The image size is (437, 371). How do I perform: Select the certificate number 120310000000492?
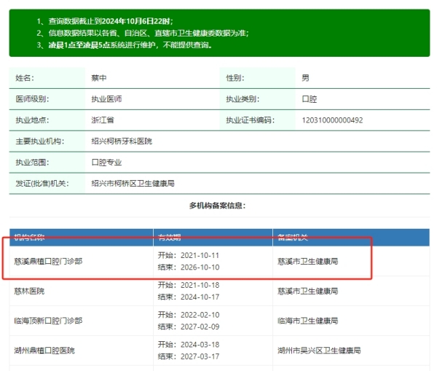coord(331,120)
